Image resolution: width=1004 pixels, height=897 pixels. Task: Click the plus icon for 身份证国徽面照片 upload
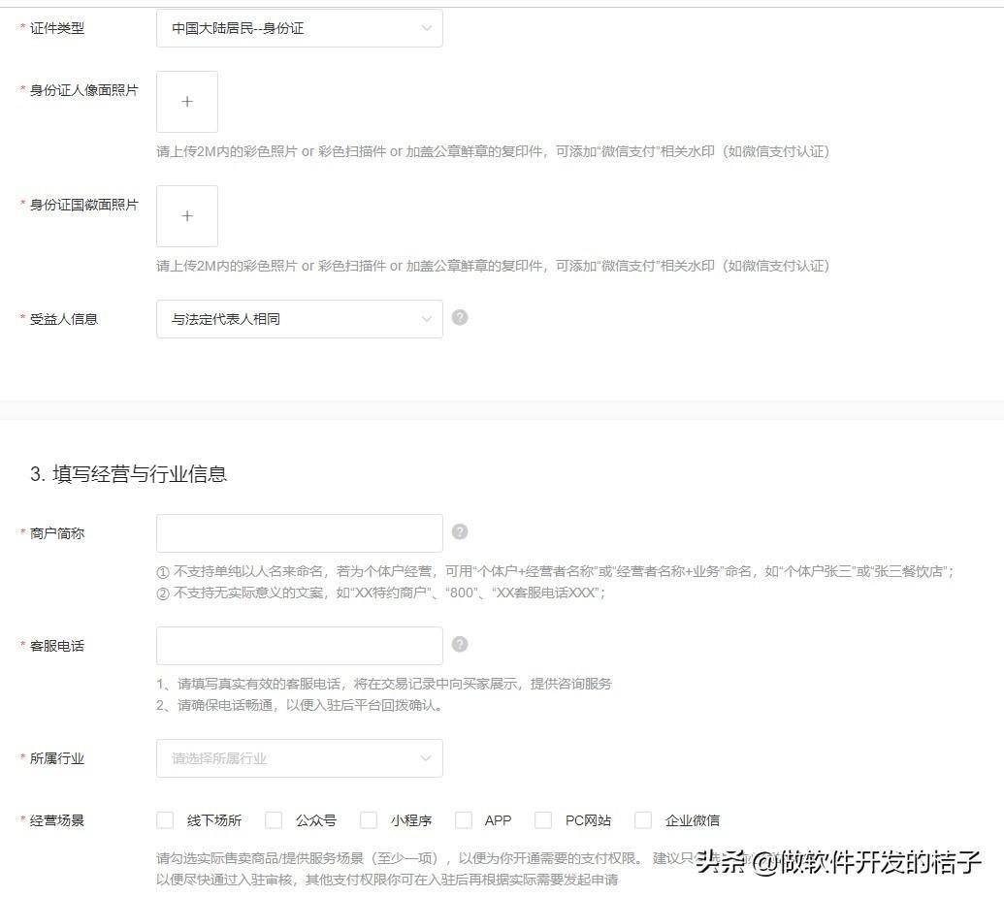pyautogui.click(x=187, y=216)
